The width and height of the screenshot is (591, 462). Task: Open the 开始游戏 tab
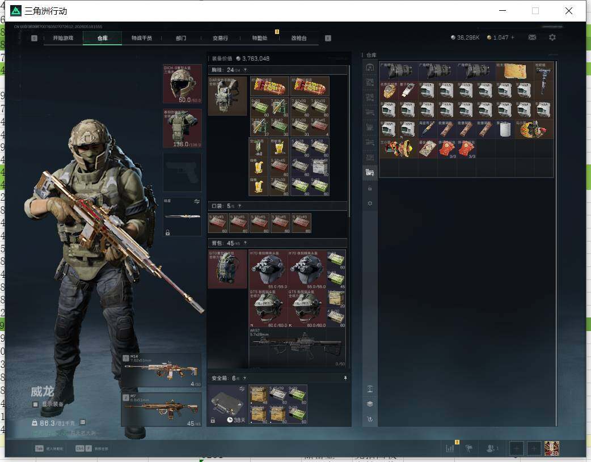[x=63, y=38]
